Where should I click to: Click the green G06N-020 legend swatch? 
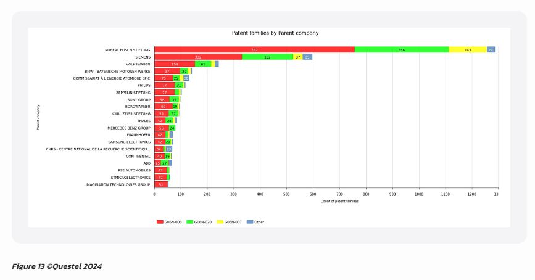[x=189, y=222]
